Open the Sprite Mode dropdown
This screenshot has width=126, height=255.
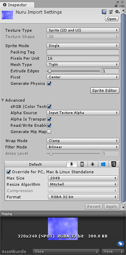point(83,46)
